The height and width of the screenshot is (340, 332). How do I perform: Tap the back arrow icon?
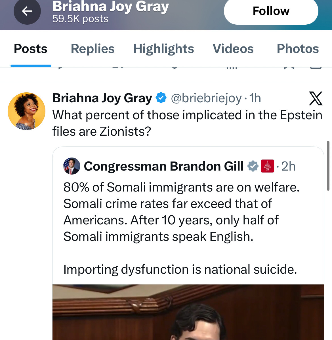coord(27,11)
